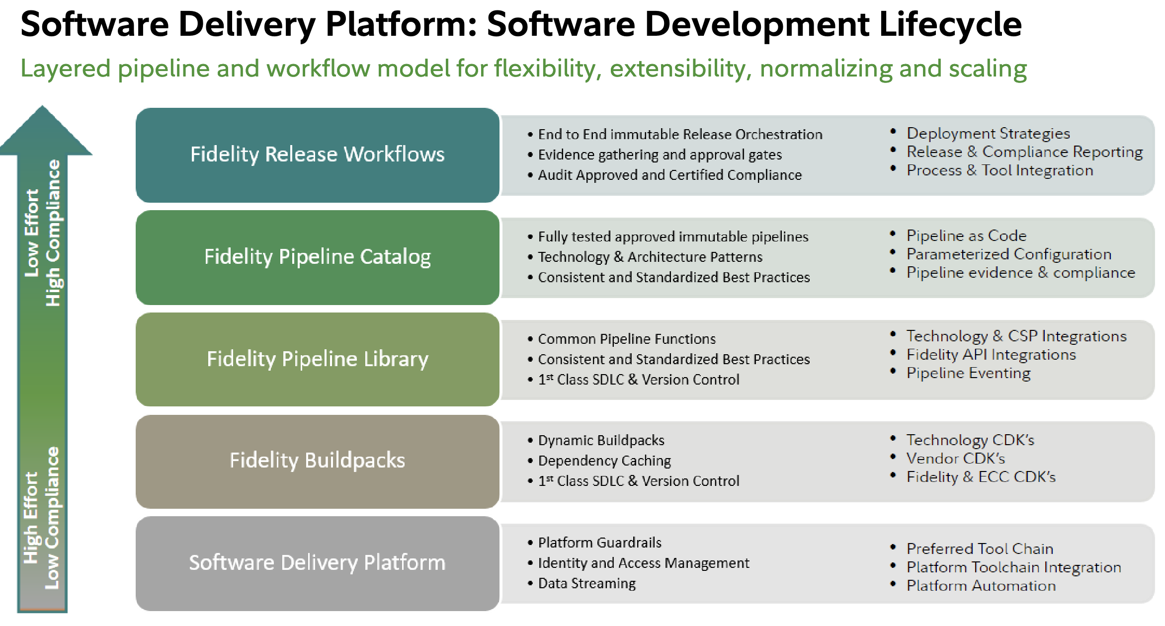Click the Fidelity Release Workflows box
Viewport: 1165px width, 626px height.
[317, 155]
